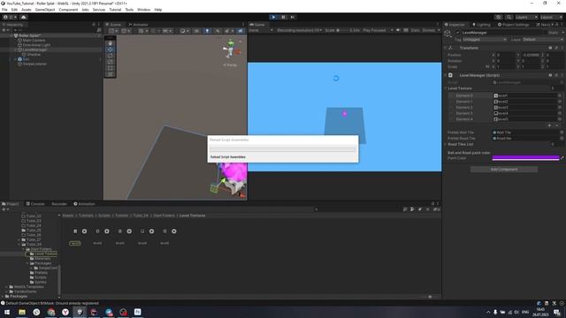Select the Hand view tool in Scene
The height and width of the screenshot is (318, 566).
tap(110, 43)
